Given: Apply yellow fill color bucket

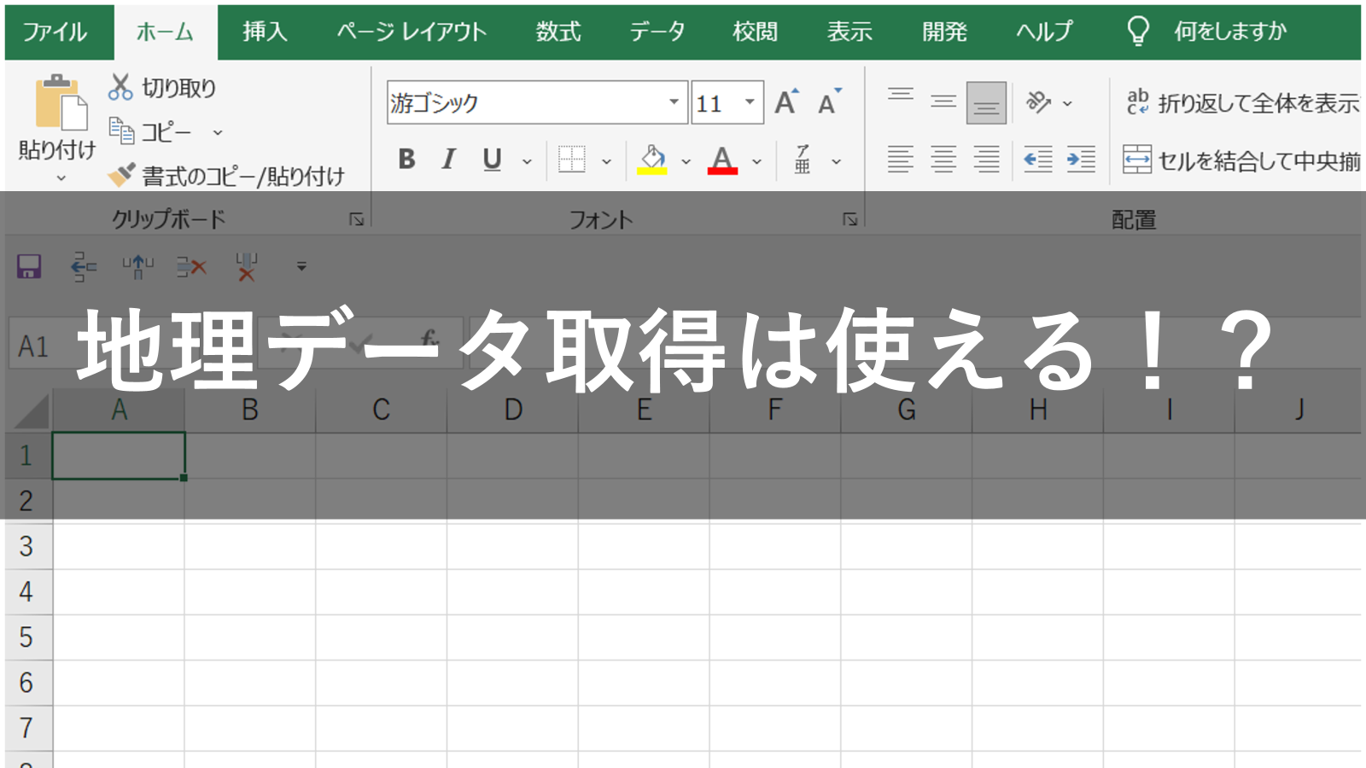Looking at the screenshot, I should 652,160.
